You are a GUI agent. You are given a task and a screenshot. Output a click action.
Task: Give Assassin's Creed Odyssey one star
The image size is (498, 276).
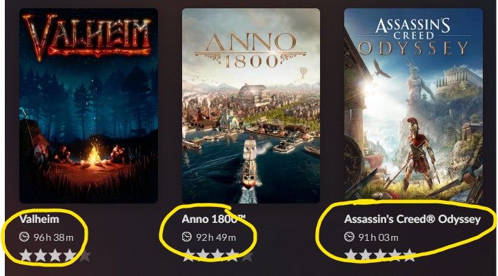coord(350,256)
